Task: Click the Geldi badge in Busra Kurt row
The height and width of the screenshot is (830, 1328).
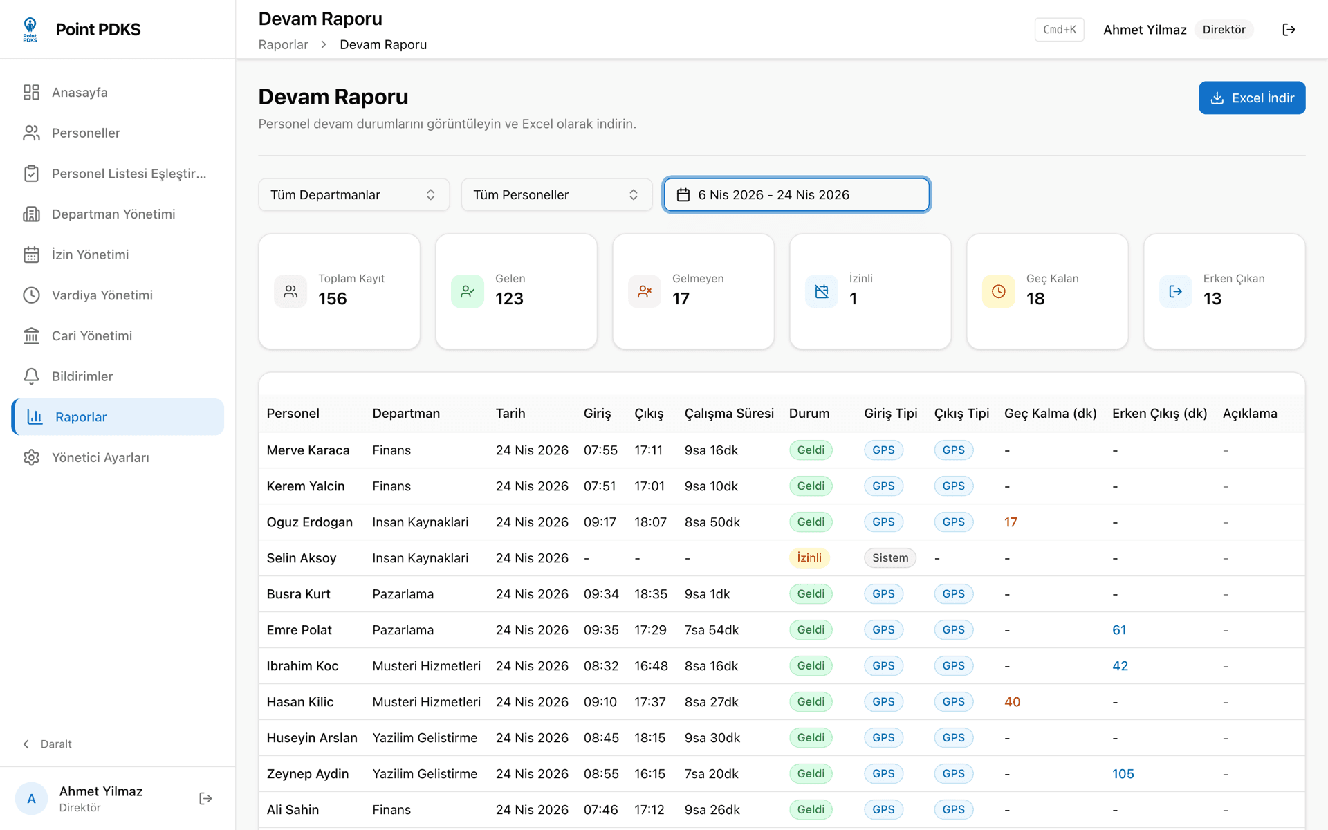Action: point(811,594)
